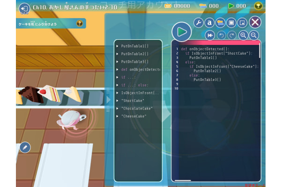Click the pencil edit button
This screenshot has width=281, height=187.
pos(25,148)
